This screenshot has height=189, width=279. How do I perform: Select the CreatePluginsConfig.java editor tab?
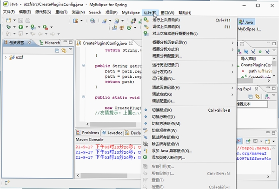pyautogui.click(x=105, y=43)
